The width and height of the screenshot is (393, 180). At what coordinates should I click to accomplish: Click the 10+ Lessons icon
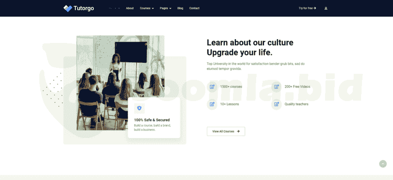[212, 104]
